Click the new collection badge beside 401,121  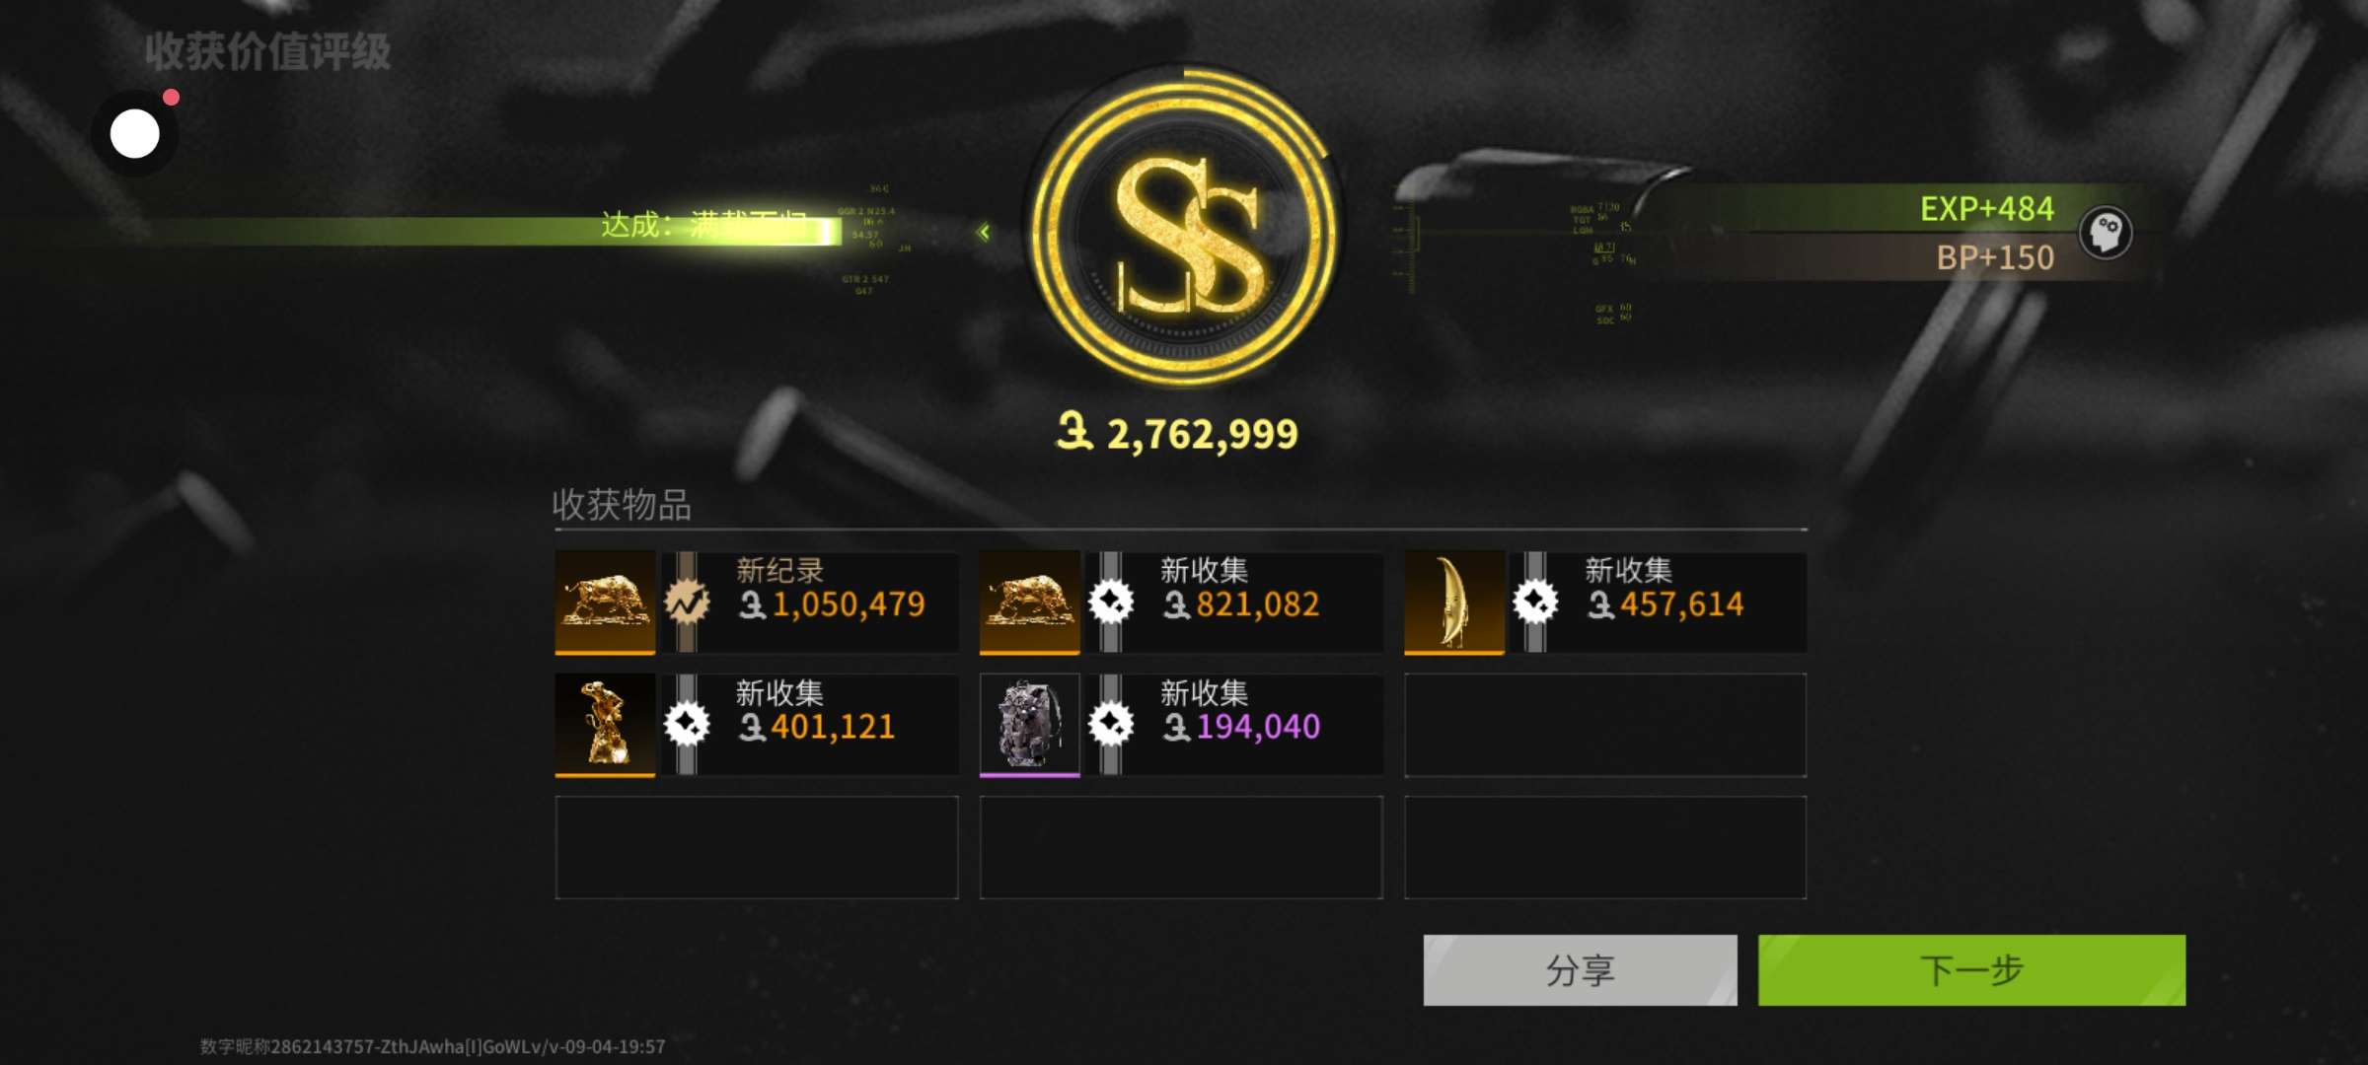tap(687, 725)
